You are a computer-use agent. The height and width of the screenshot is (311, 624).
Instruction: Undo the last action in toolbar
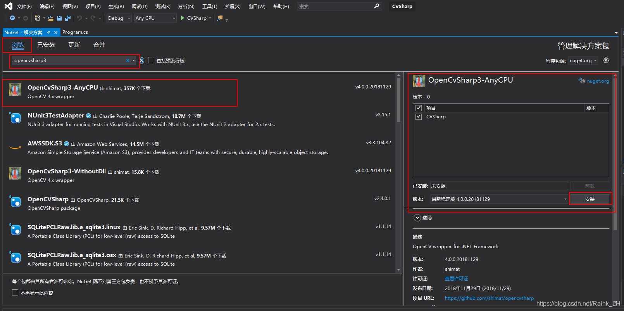(x=79, y=18)
